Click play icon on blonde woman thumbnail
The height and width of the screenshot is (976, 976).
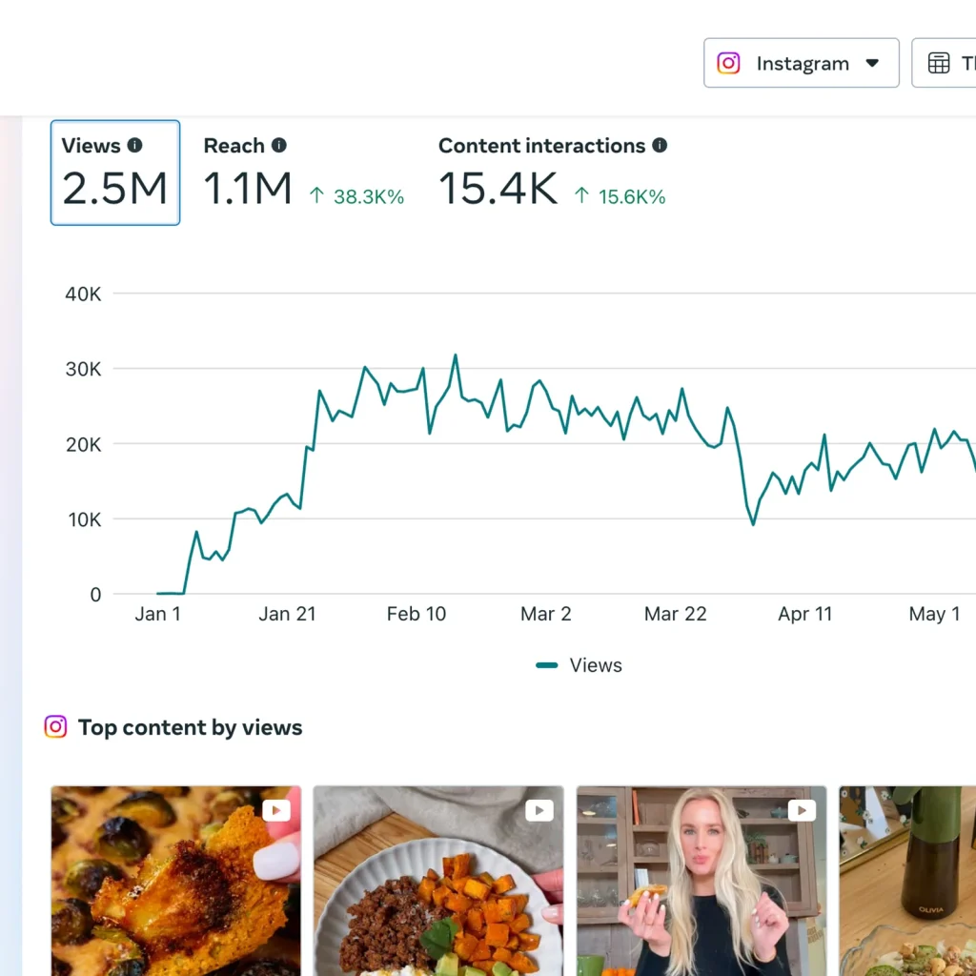(x=802, y=810)
